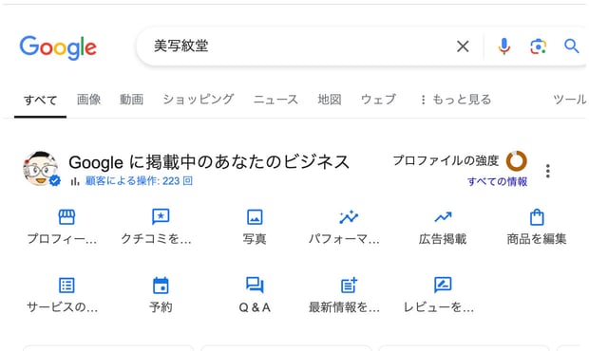Open the three-dot business options menu

(548, 171)
